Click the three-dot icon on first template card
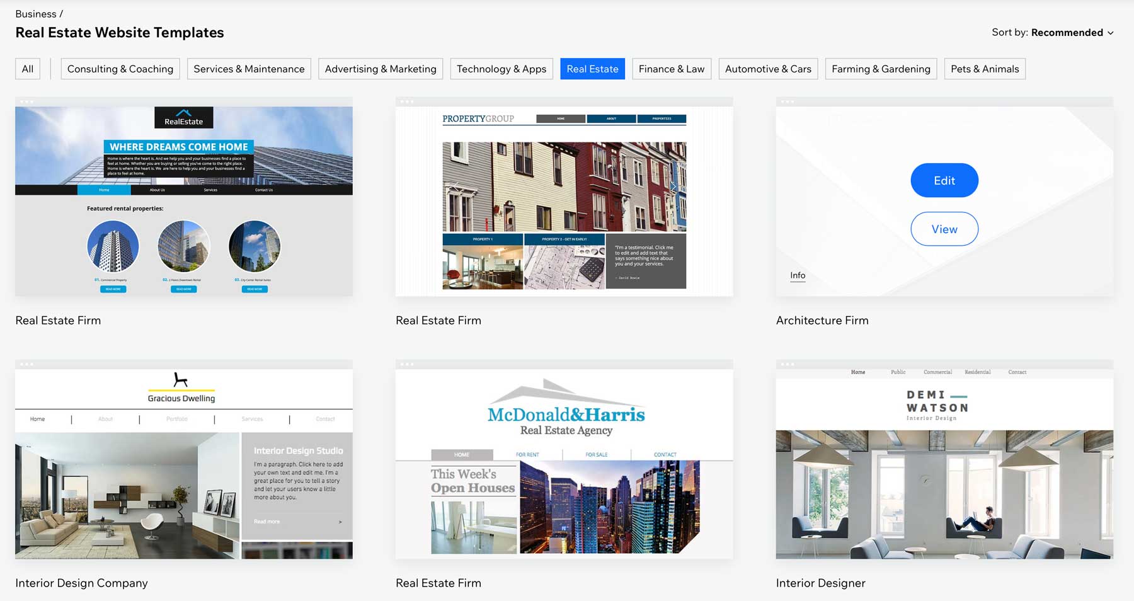Viewport: 1134px width, 601px height. [x=26, y=100]
